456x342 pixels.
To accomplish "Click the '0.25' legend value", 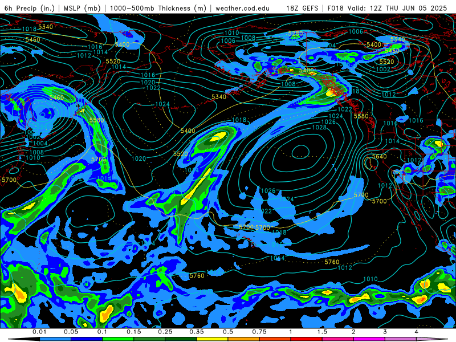I will click(165, 332).
